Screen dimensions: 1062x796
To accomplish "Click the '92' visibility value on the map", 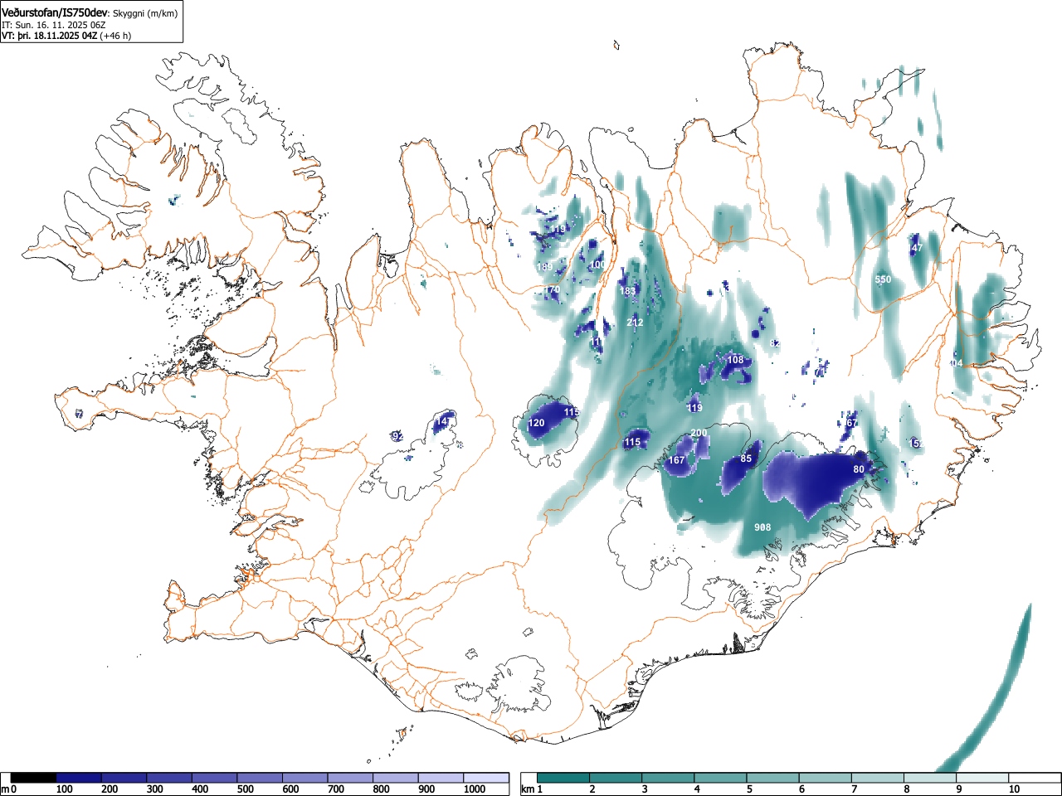I will click(397, 436).
